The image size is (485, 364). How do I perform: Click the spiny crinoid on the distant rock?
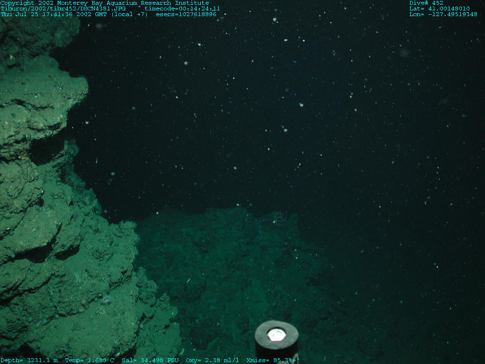[278, 218]
